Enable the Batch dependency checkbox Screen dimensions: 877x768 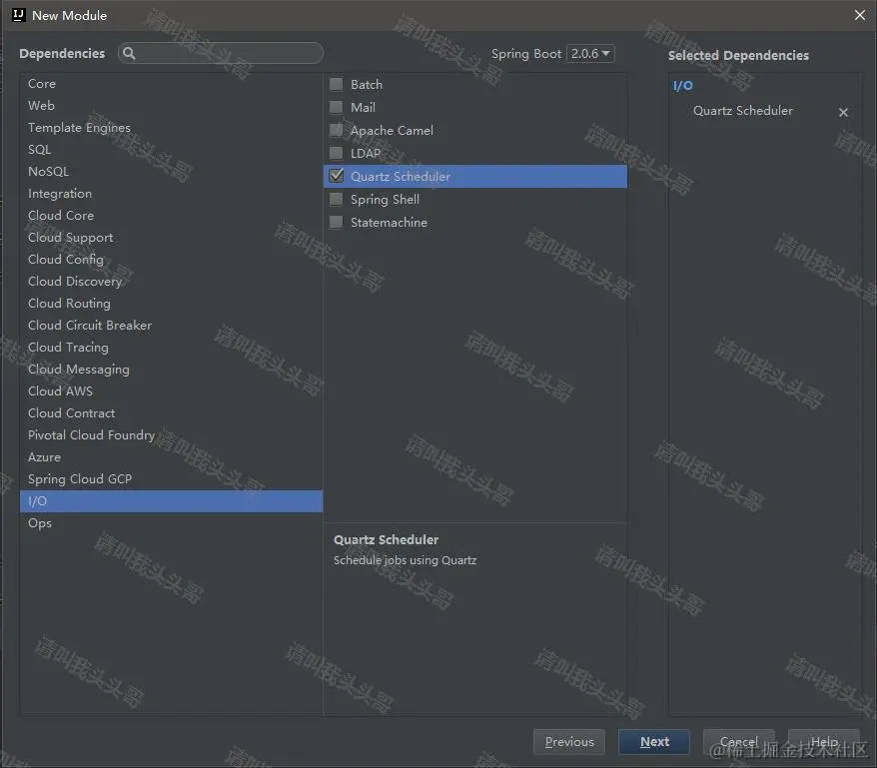coord(337,85)
